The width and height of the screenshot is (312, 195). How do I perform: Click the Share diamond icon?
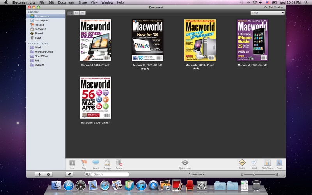(x=242, y=163)
